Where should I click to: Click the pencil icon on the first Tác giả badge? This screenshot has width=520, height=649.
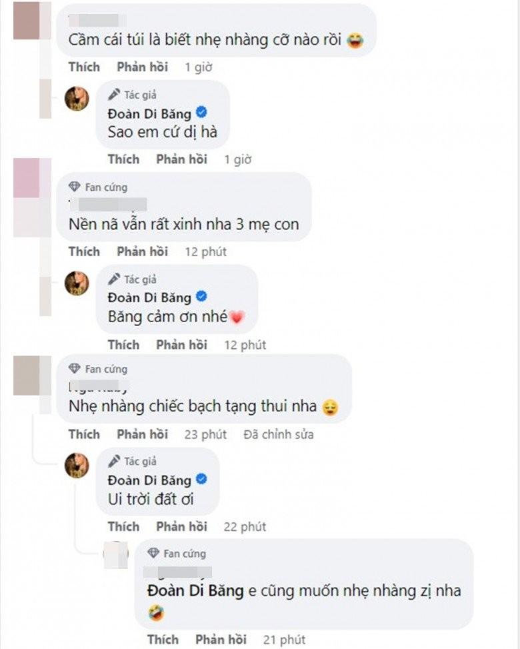(x=115, y=94)
